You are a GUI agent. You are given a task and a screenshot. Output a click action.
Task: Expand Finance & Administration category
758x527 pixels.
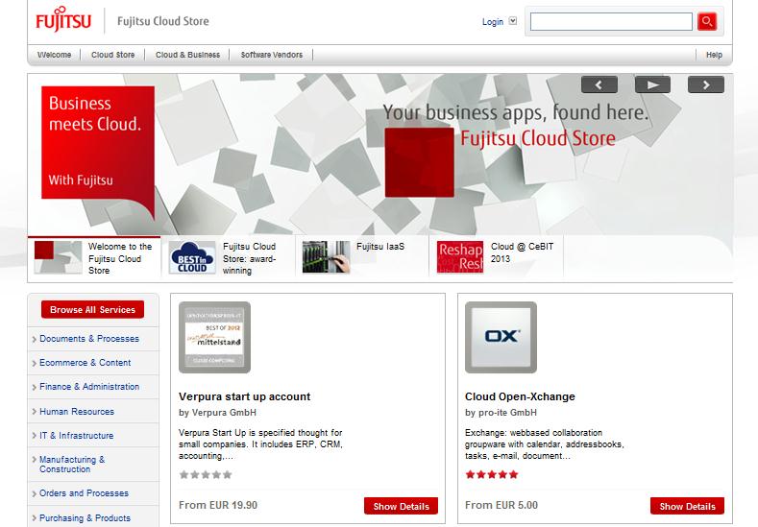click(x=89, y=387)
